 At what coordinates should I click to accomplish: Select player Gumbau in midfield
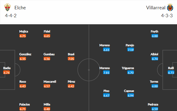[49, 54]
